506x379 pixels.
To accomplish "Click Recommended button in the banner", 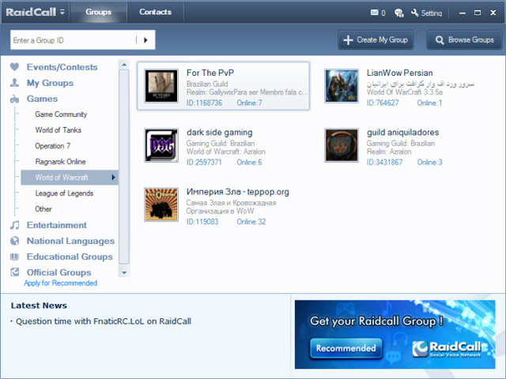I will 346,348.
